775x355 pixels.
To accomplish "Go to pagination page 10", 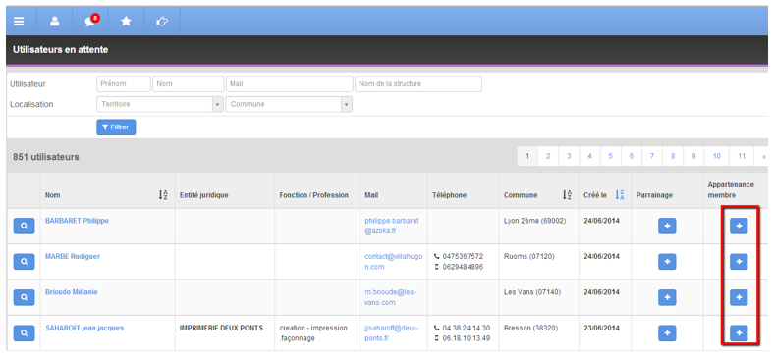I will (x=717, y=156).
